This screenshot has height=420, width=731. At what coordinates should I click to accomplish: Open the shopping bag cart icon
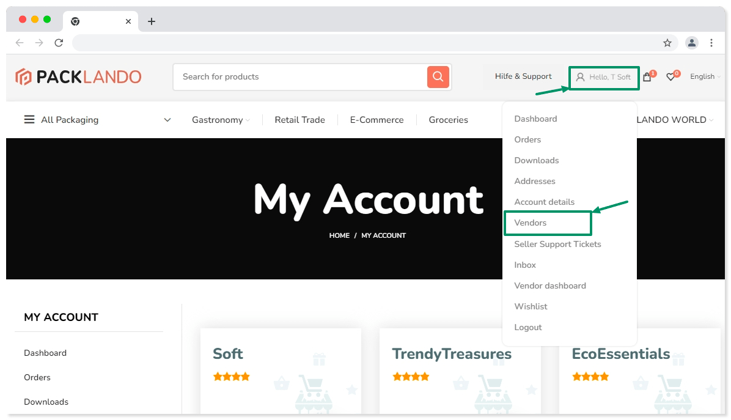(647, 77)
